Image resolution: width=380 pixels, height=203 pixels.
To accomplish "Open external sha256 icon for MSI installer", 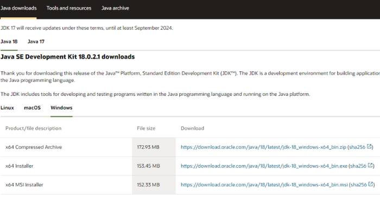I will coord(371,184).
